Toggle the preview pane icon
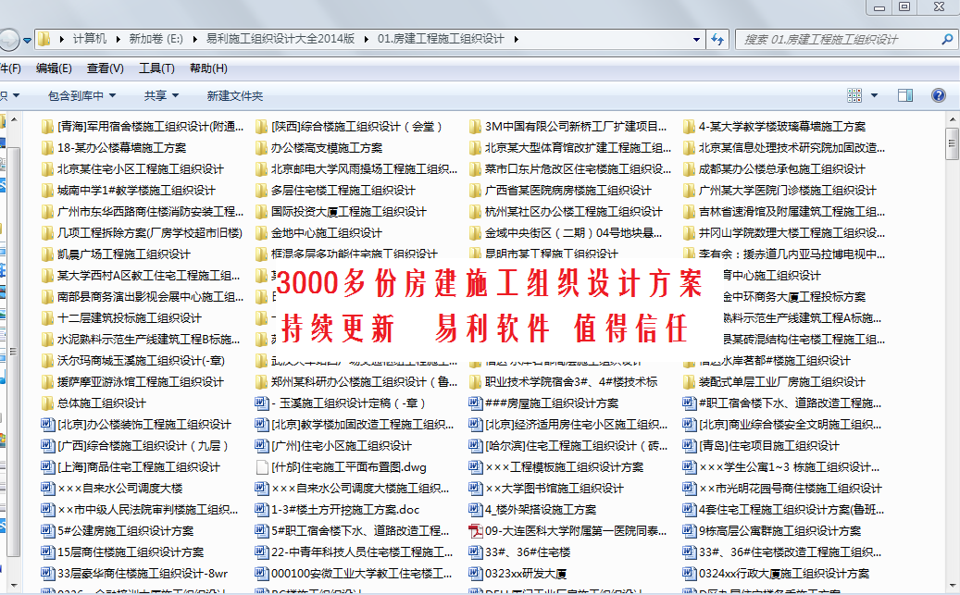Viewport: 960px width, 595px height. coord(905,95)
